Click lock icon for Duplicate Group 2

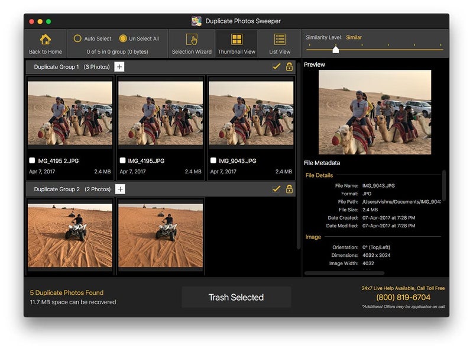tap(289, 189)
